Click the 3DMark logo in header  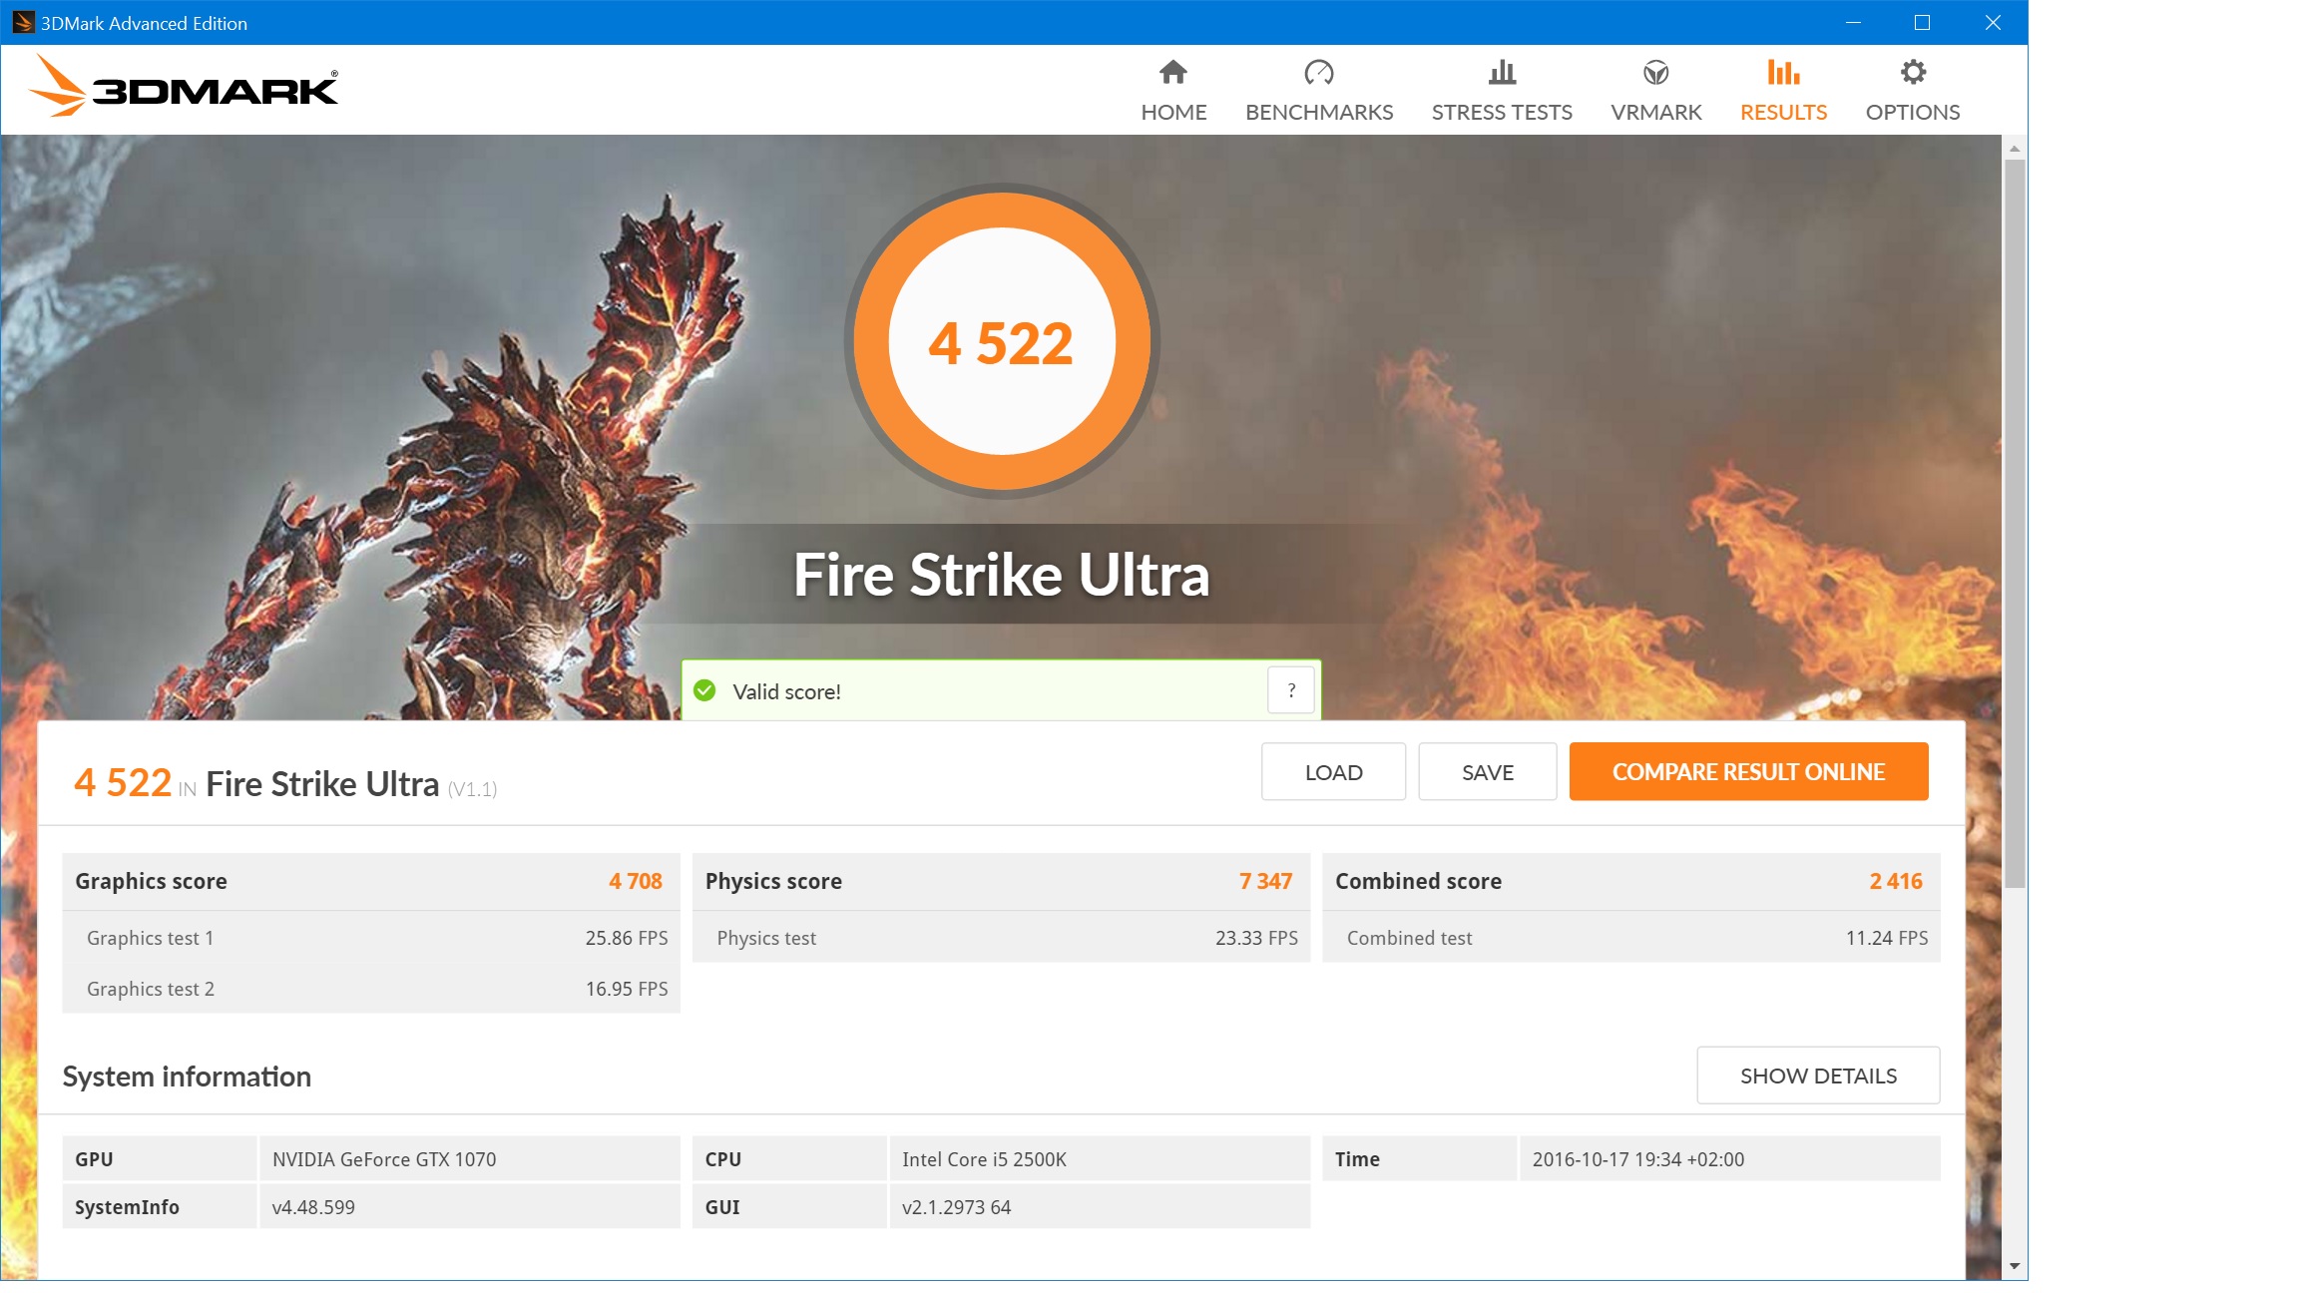point(185,88)
